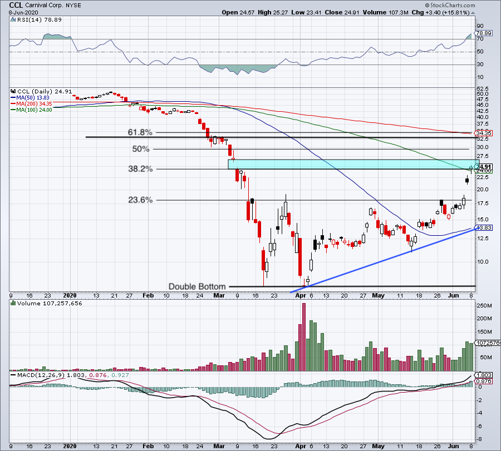Click the black line sample before MACD(12,26,9)

(x=13, y=375)
